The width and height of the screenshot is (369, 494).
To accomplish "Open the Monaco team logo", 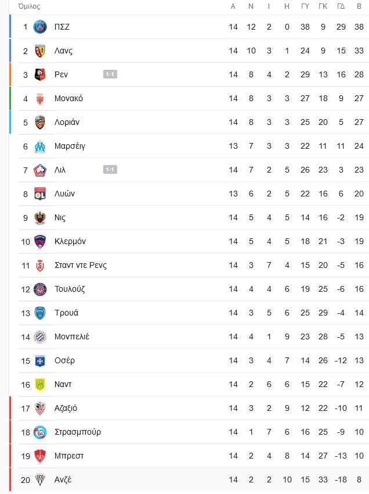I will [x=40, y=99].
